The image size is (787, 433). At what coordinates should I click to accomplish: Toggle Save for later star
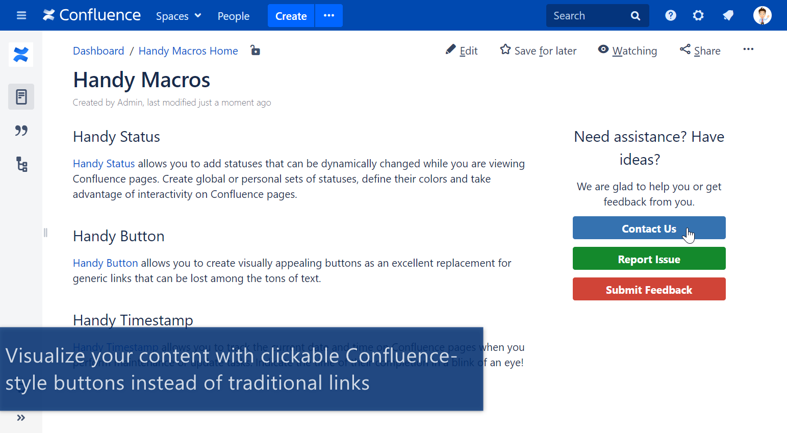pos(538,50)
